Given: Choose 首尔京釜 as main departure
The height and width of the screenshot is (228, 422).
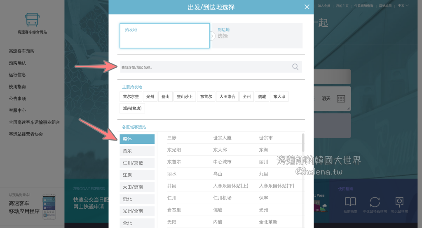Looking at the screenshot, I should pos(131,96).
